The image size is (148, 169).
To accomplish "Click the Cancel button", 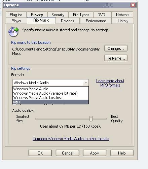I will click(67, 153).
